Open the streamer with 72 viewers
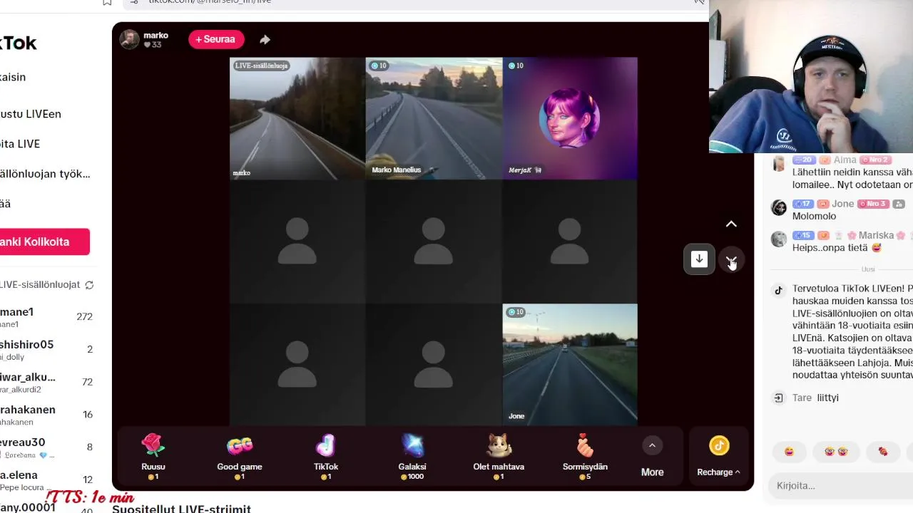This screenshot has width=913, height=513. pyautogui.click(x=46, y=383)
